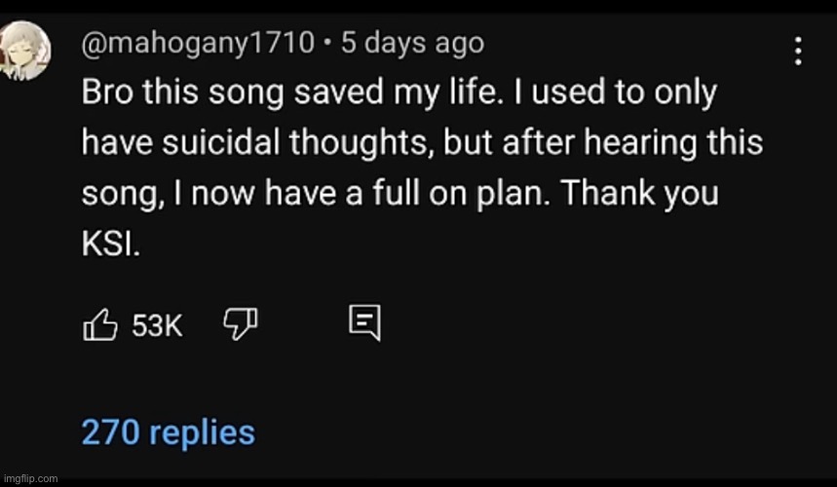The image size is (837, 487).
Task: Dislike the comment with the thumbs-down icon
Action: [241, 323]
